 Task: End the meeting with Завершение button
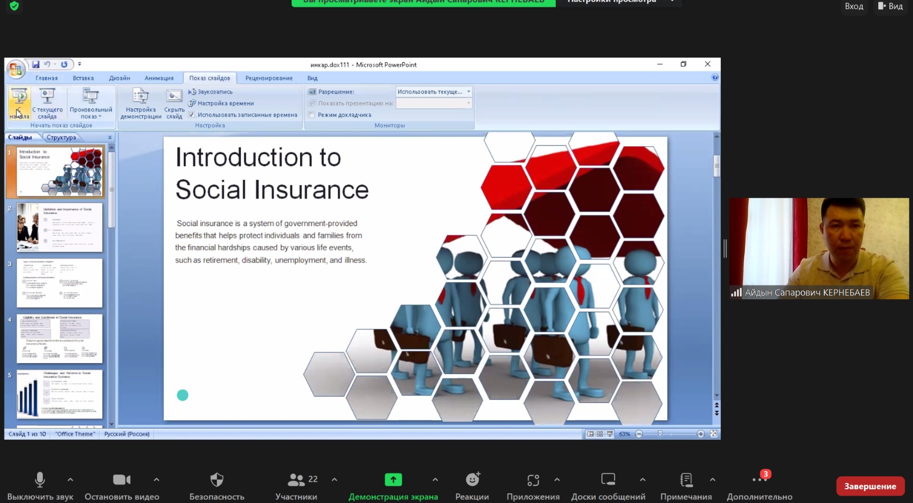[870, 486]
